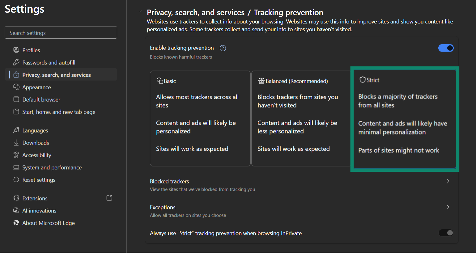Open the About Microsoft Edge page
Viewport: 476px width, 253px height.
tap(49, 223)
